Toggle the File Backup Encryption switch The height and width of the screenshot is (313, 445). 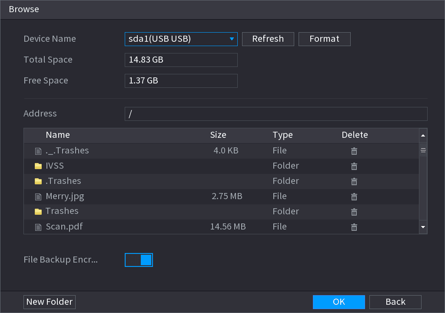[x=139, y=260]
